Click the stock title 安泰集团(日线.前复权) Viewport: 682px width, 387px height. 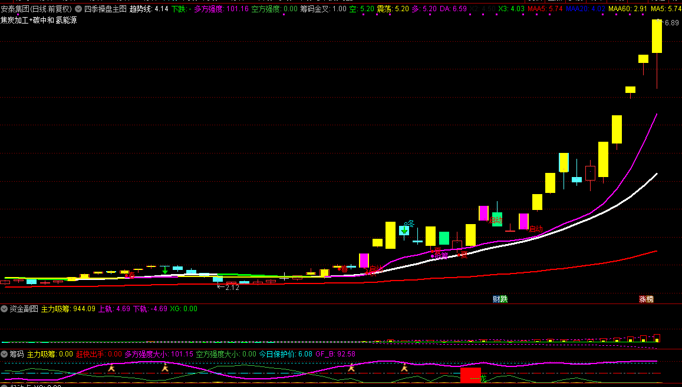[x=37, y=9]
